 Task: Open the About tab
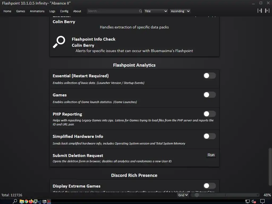point(77,11)
